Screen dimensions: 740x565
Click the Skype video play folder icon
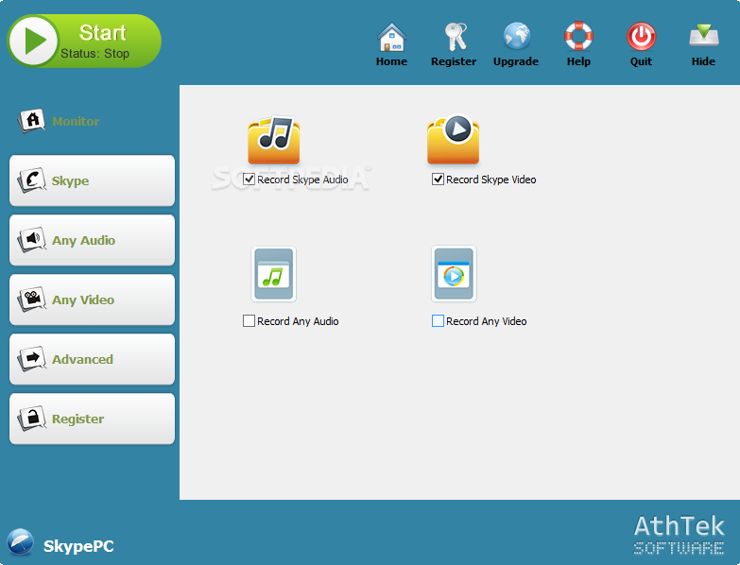tap(453, 140)
